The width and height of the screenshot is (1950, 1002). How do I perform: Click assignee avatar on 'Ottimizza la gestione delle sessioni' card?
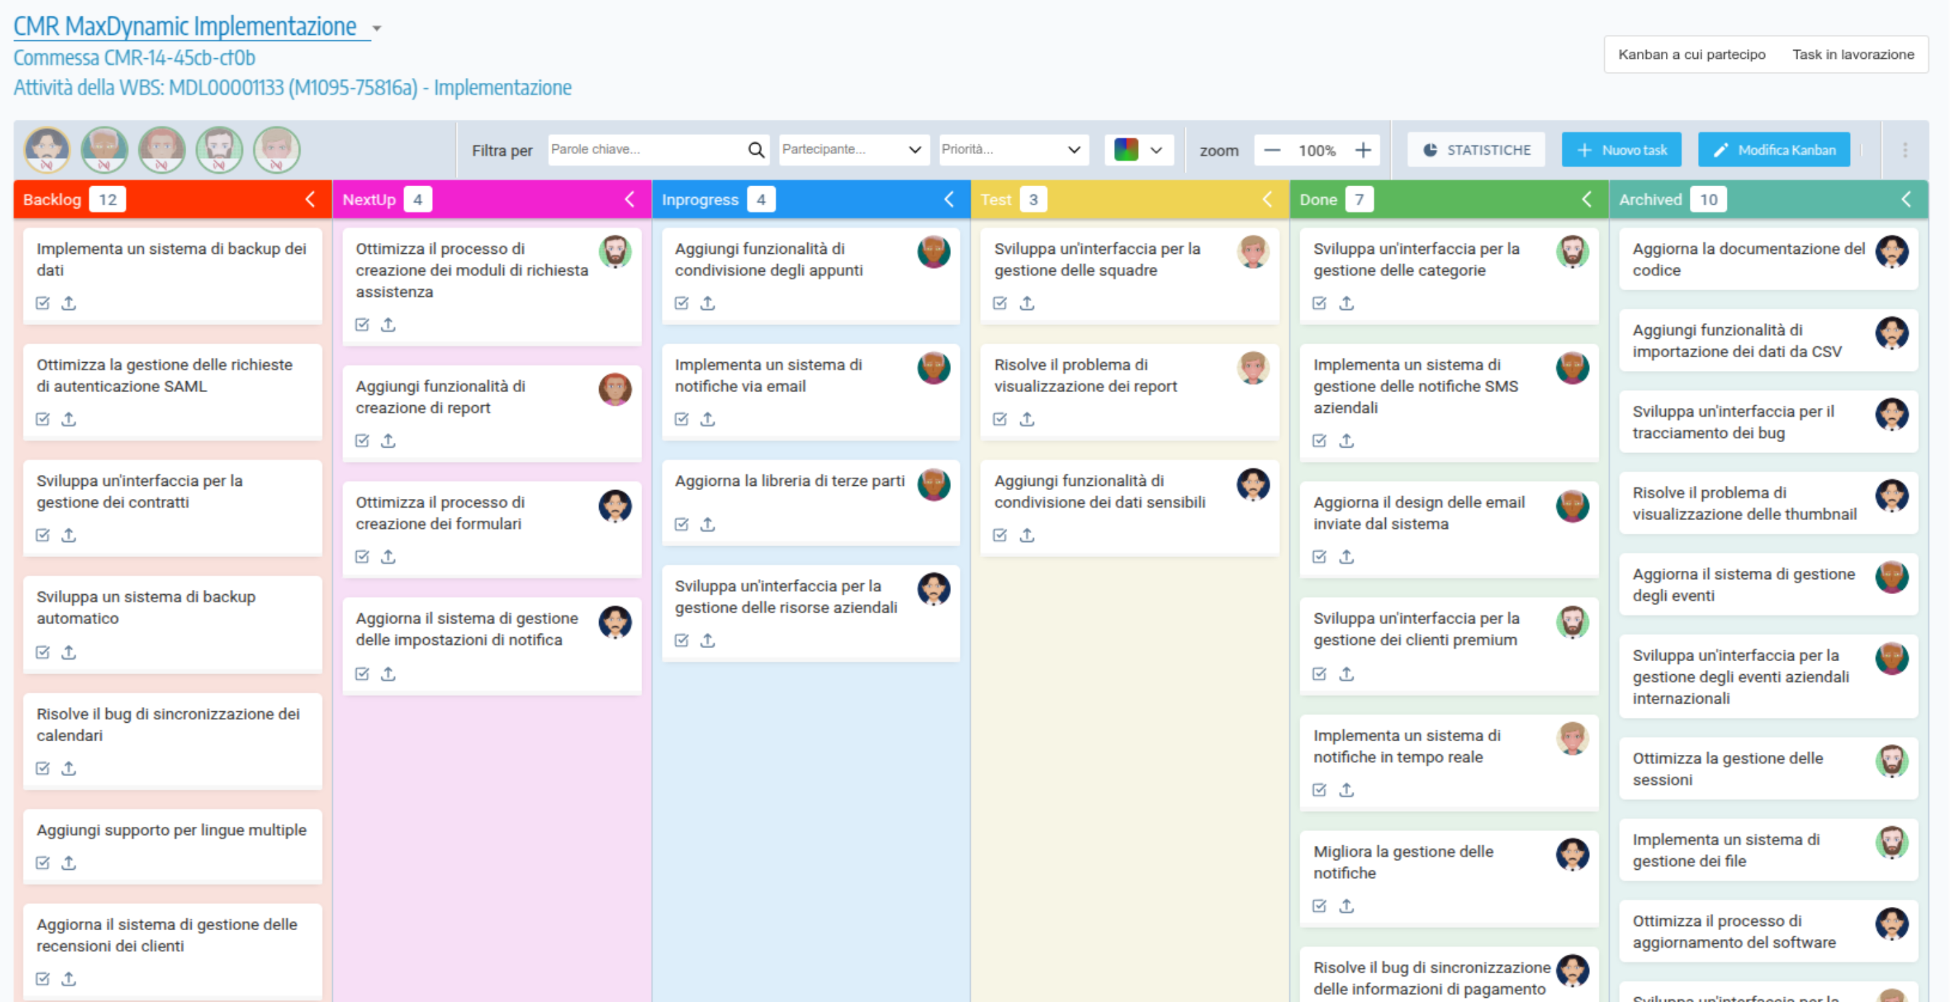pos(1892,760)
